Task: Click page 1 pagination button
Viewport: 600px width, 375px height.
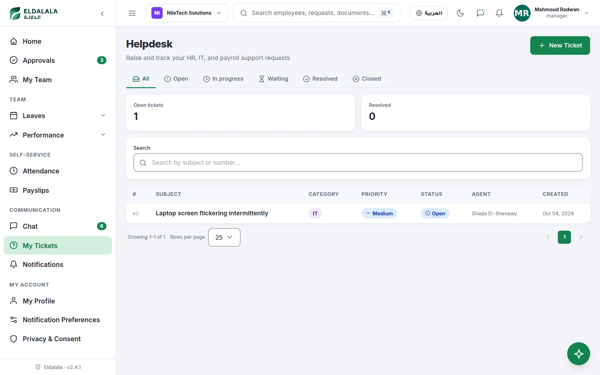Action: coord(564,237)
